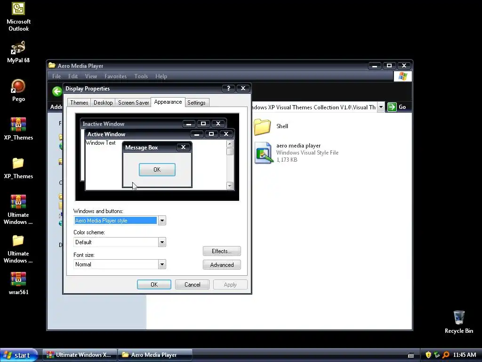Open the Help menu
The width and height of the screenshot is (482, 362).
tap(161, 76)
